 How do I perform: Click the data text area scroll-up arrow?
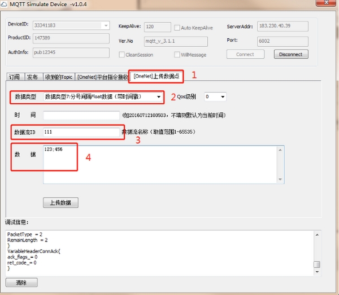pos(280,150)
